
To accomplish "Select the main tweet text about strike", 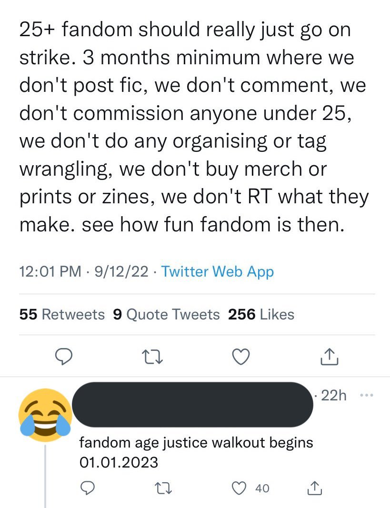I will coord(190,127).
